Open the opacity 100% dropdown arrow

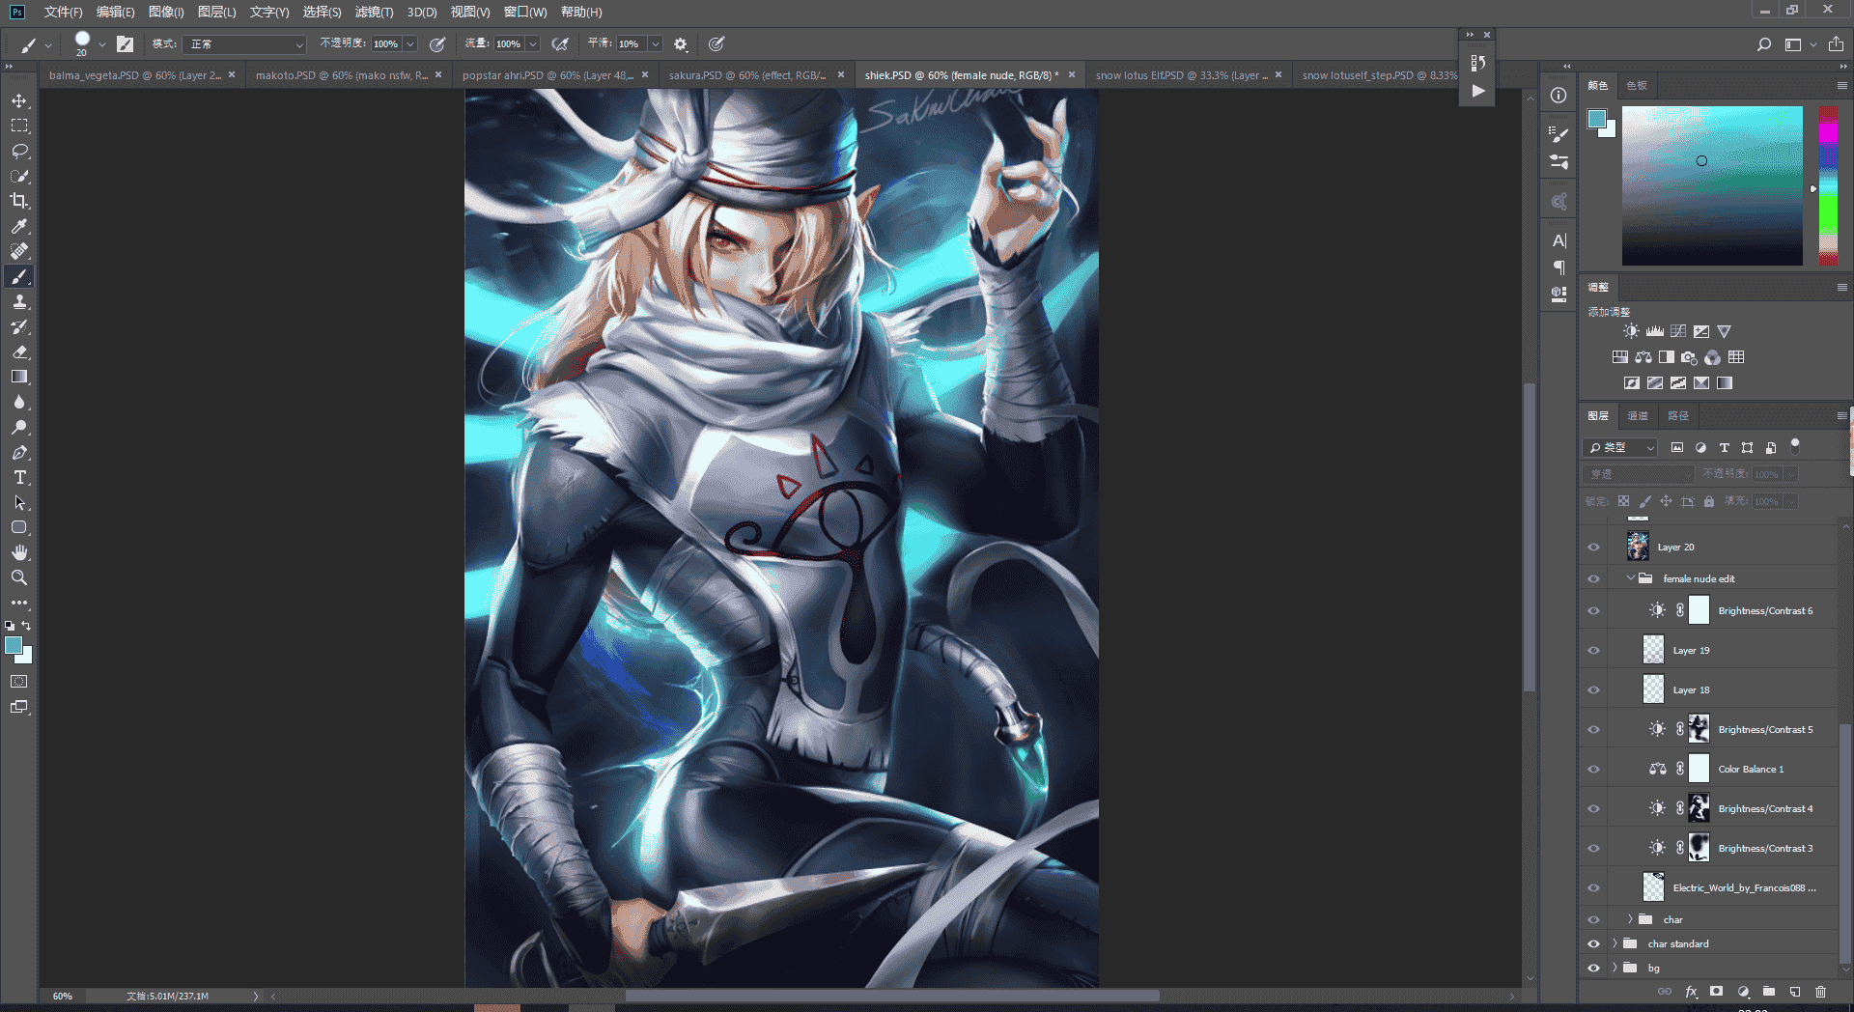coord(410,44)
